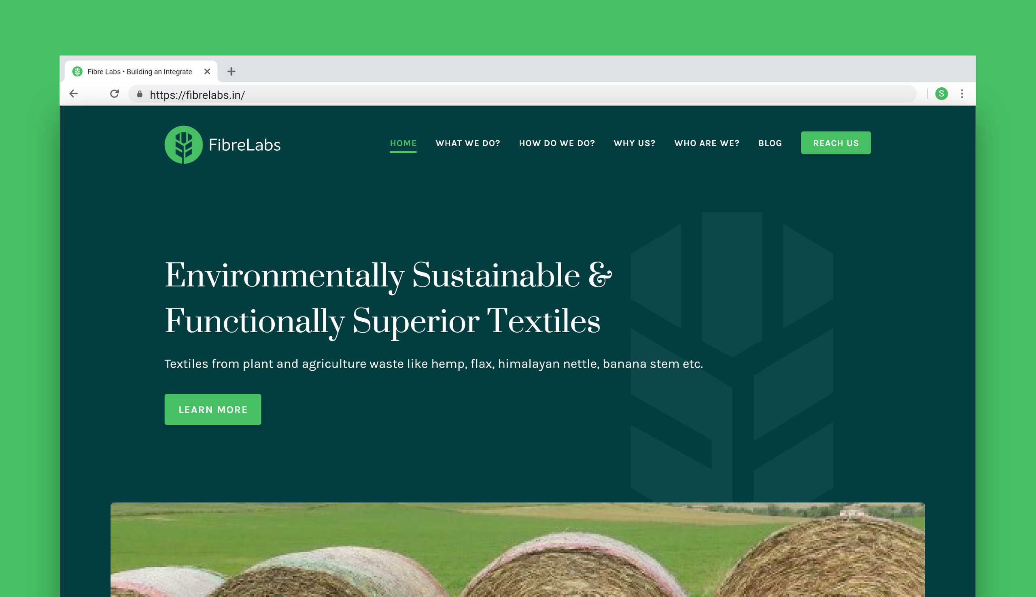Open WHO ARE WE? nav link

click(707, 143)
